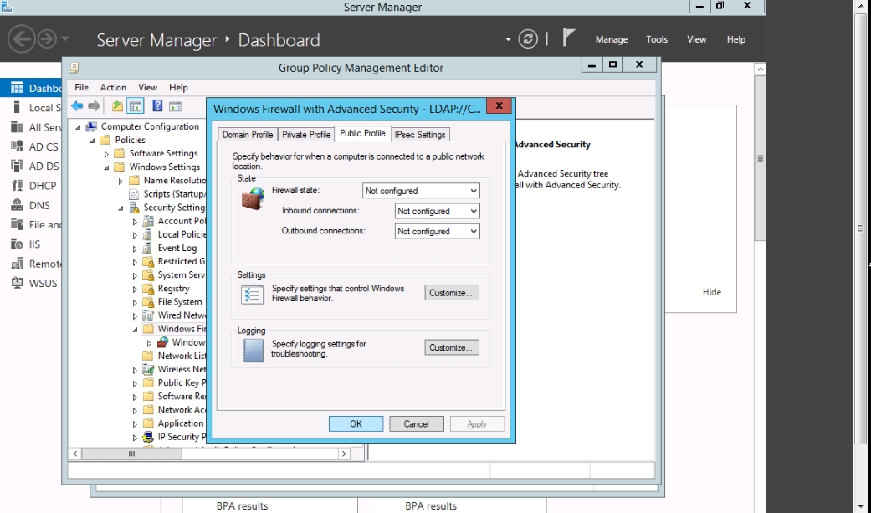Screen dimensions: 871x513
Task: Open the Outbound connections dropdown
Action: pos(437,231)
